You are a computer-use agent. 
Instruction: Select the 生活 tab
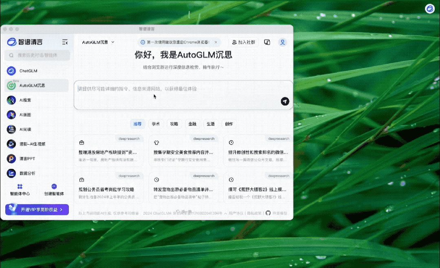211,124
